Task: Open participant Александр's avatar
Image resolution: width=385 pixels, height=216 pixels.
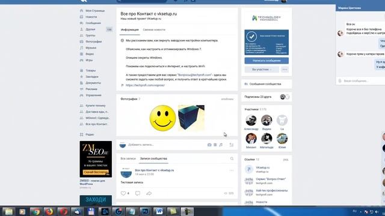Action: click(251, 120)
